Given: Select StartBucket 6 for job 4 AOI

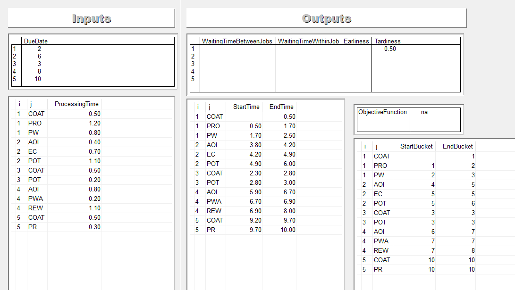Looking at the screenshot, I should point(433,232).
